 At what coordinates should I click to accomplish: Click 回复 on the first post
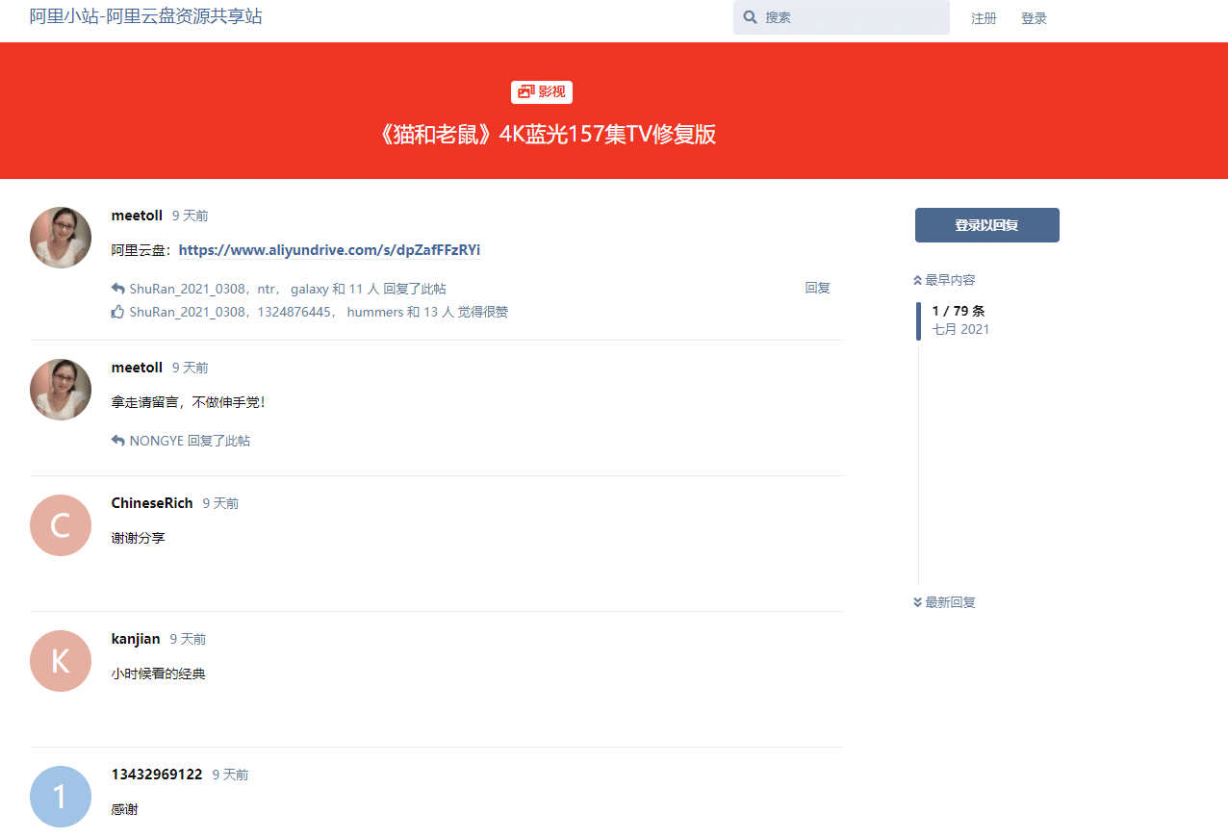coord(817,288)
